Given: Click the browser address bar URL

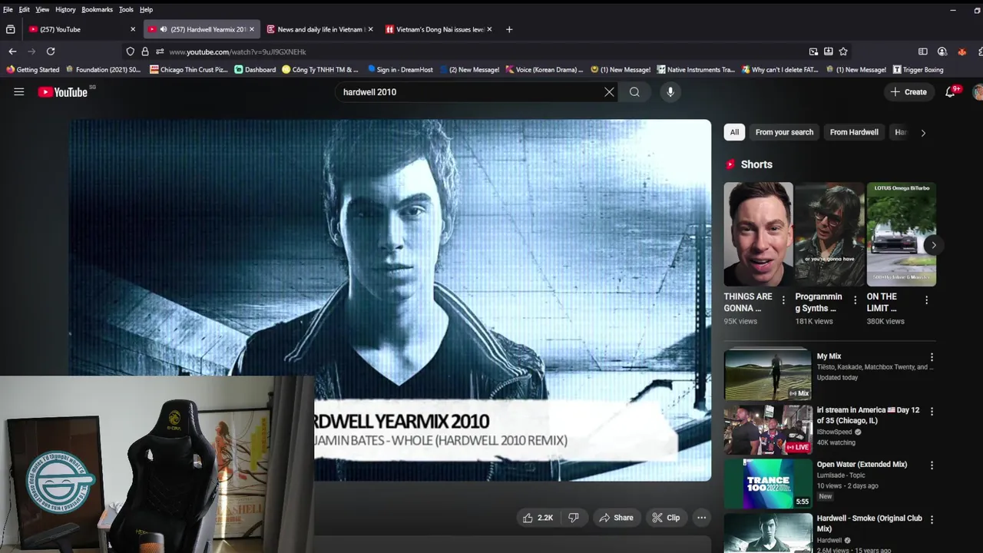Looking at the screenshot, I should (x=237, y=51).
